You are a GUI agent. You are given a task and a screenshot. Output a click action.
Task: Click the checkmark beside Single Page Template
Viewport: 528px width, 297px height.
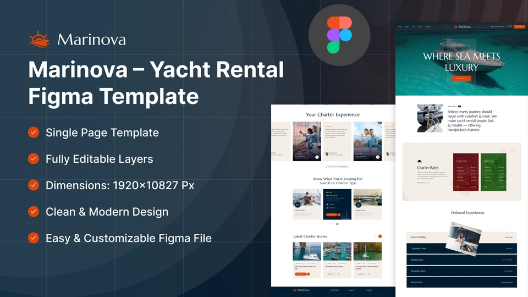pyautogui.click(x=34, y=133)
